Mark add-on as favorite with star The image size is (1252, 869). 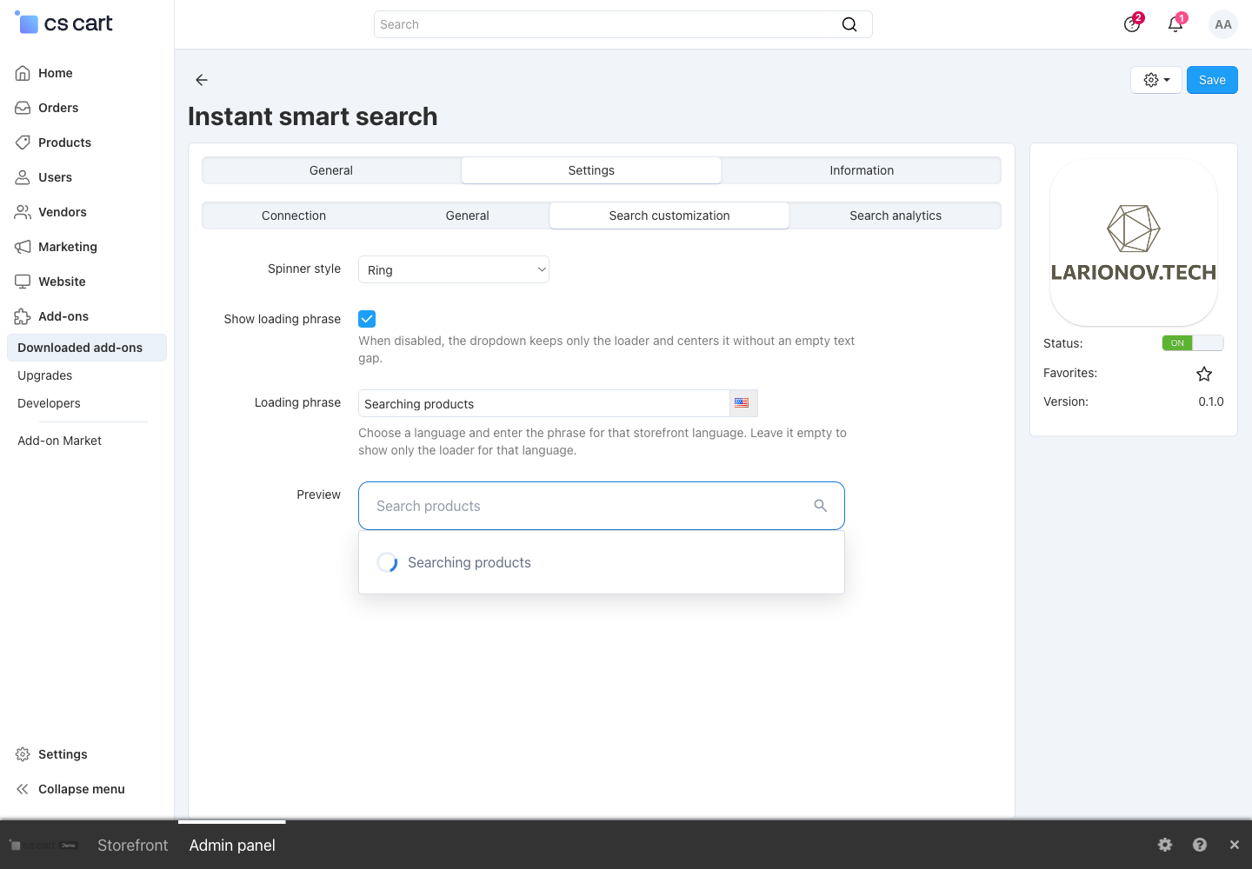[1204, 374]
